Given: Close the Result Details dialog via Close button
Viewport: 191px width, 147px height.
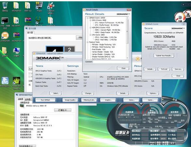Looking at the screenshot, I should click(x=123, y=68).
